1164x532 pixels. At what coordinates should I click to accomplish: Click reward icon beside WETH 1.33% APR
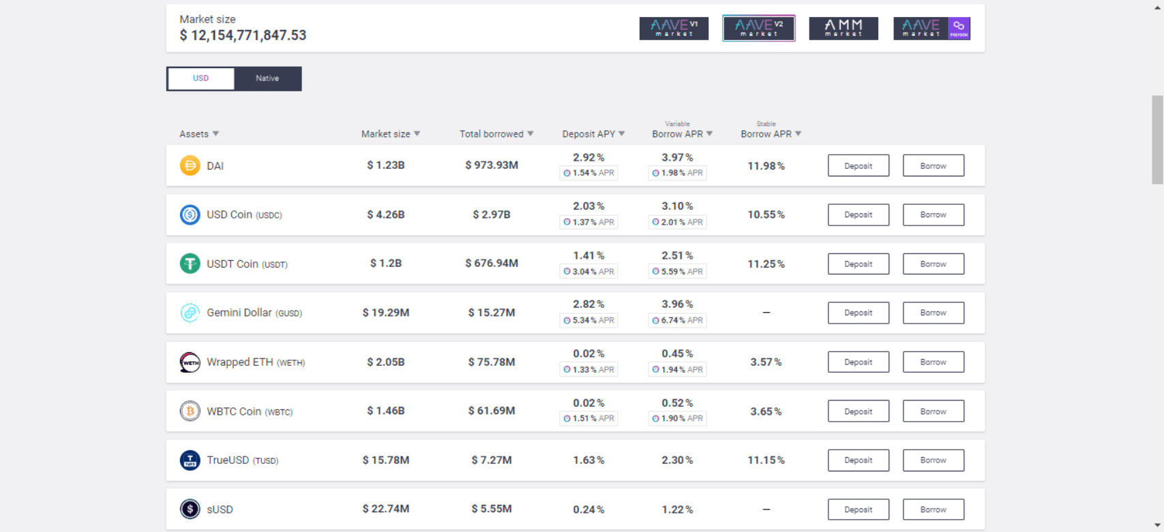pos(567,369)
